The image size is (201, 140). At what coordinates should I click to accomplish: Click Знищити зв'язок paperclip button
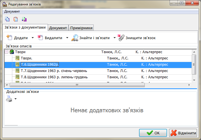[x=137, y=38]
